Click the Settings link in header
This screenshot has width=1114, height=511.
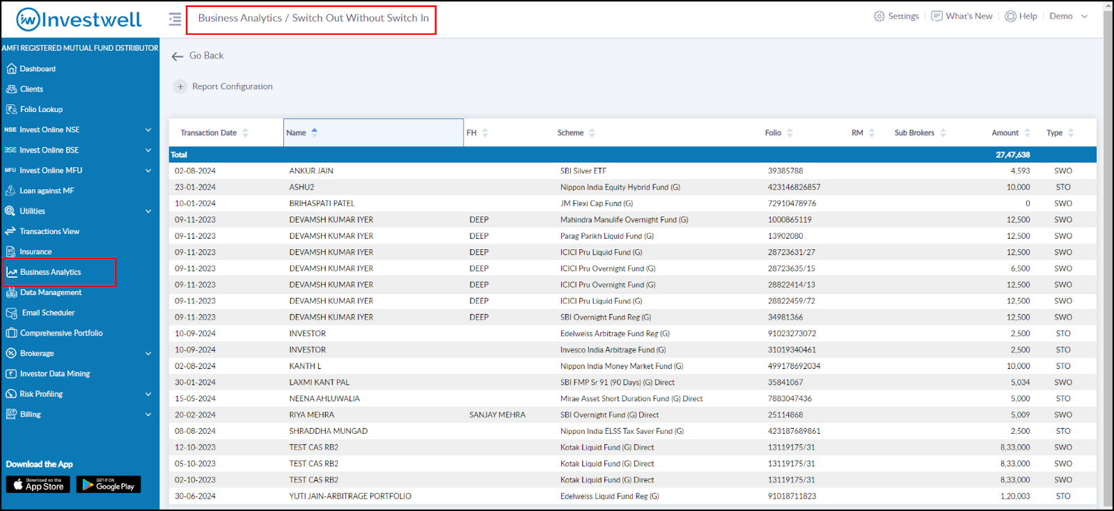[903, 16]
